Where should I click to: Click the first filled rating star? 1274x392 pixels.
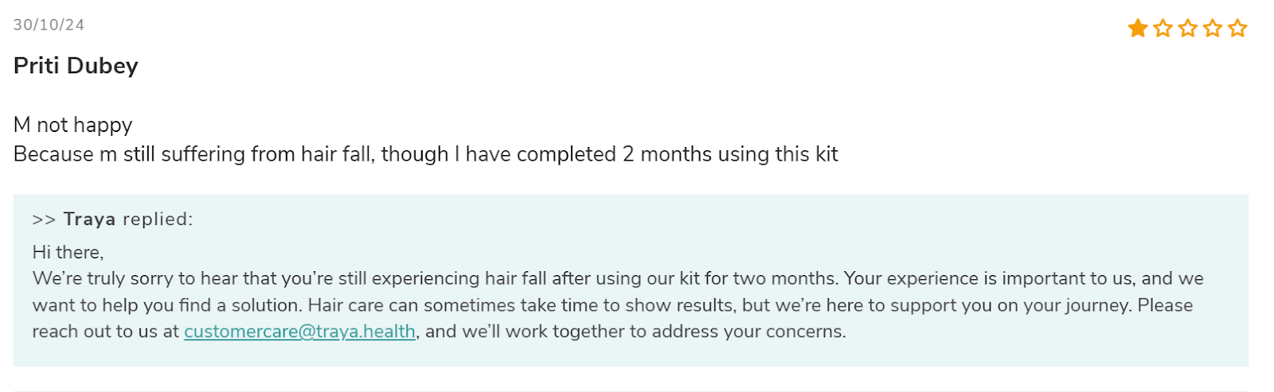1138,29
